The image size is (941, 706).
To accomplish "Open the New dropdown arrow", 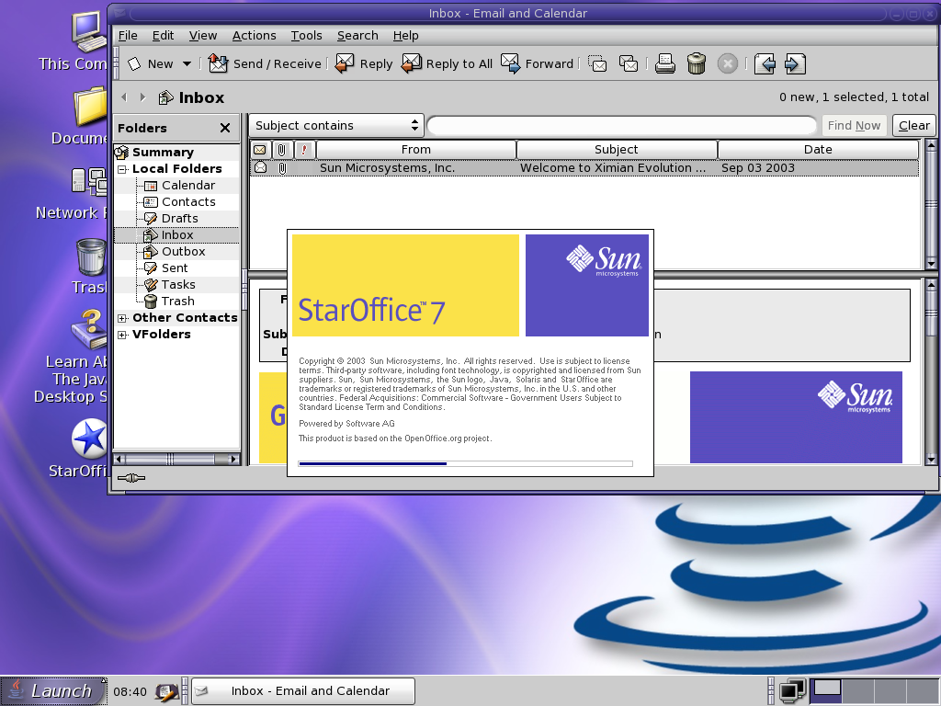I will coord(187,63).
